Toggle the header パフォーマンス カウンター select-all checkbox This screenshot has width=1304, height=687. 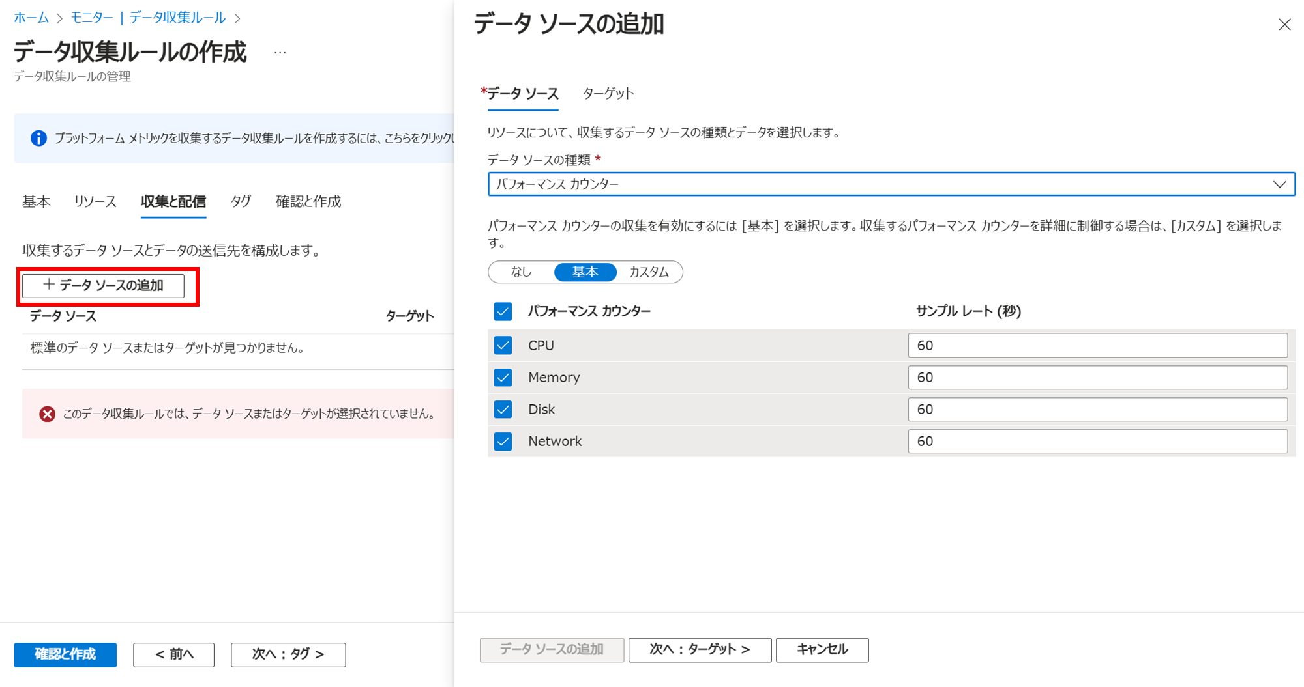(503, 311)
